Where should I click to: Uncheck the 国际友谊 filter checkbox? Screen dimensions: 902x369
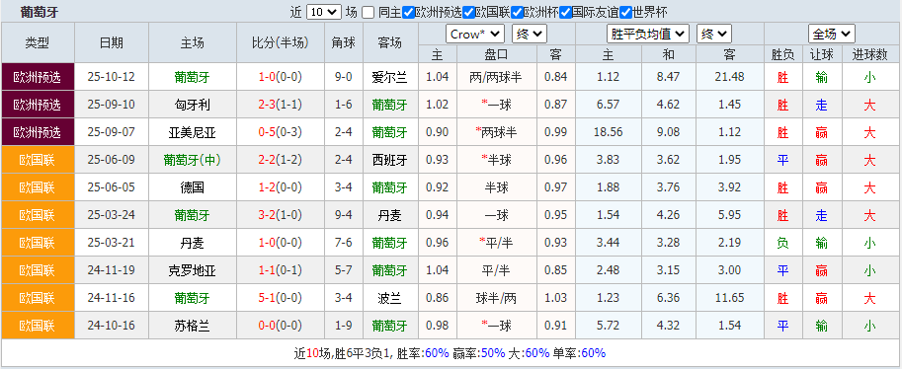[565, 12]
